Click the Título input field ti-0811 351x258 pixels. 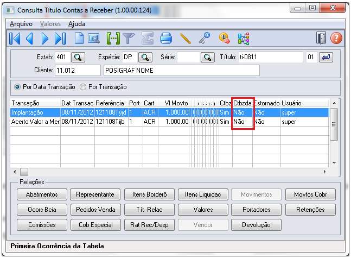tap(270, 57)
